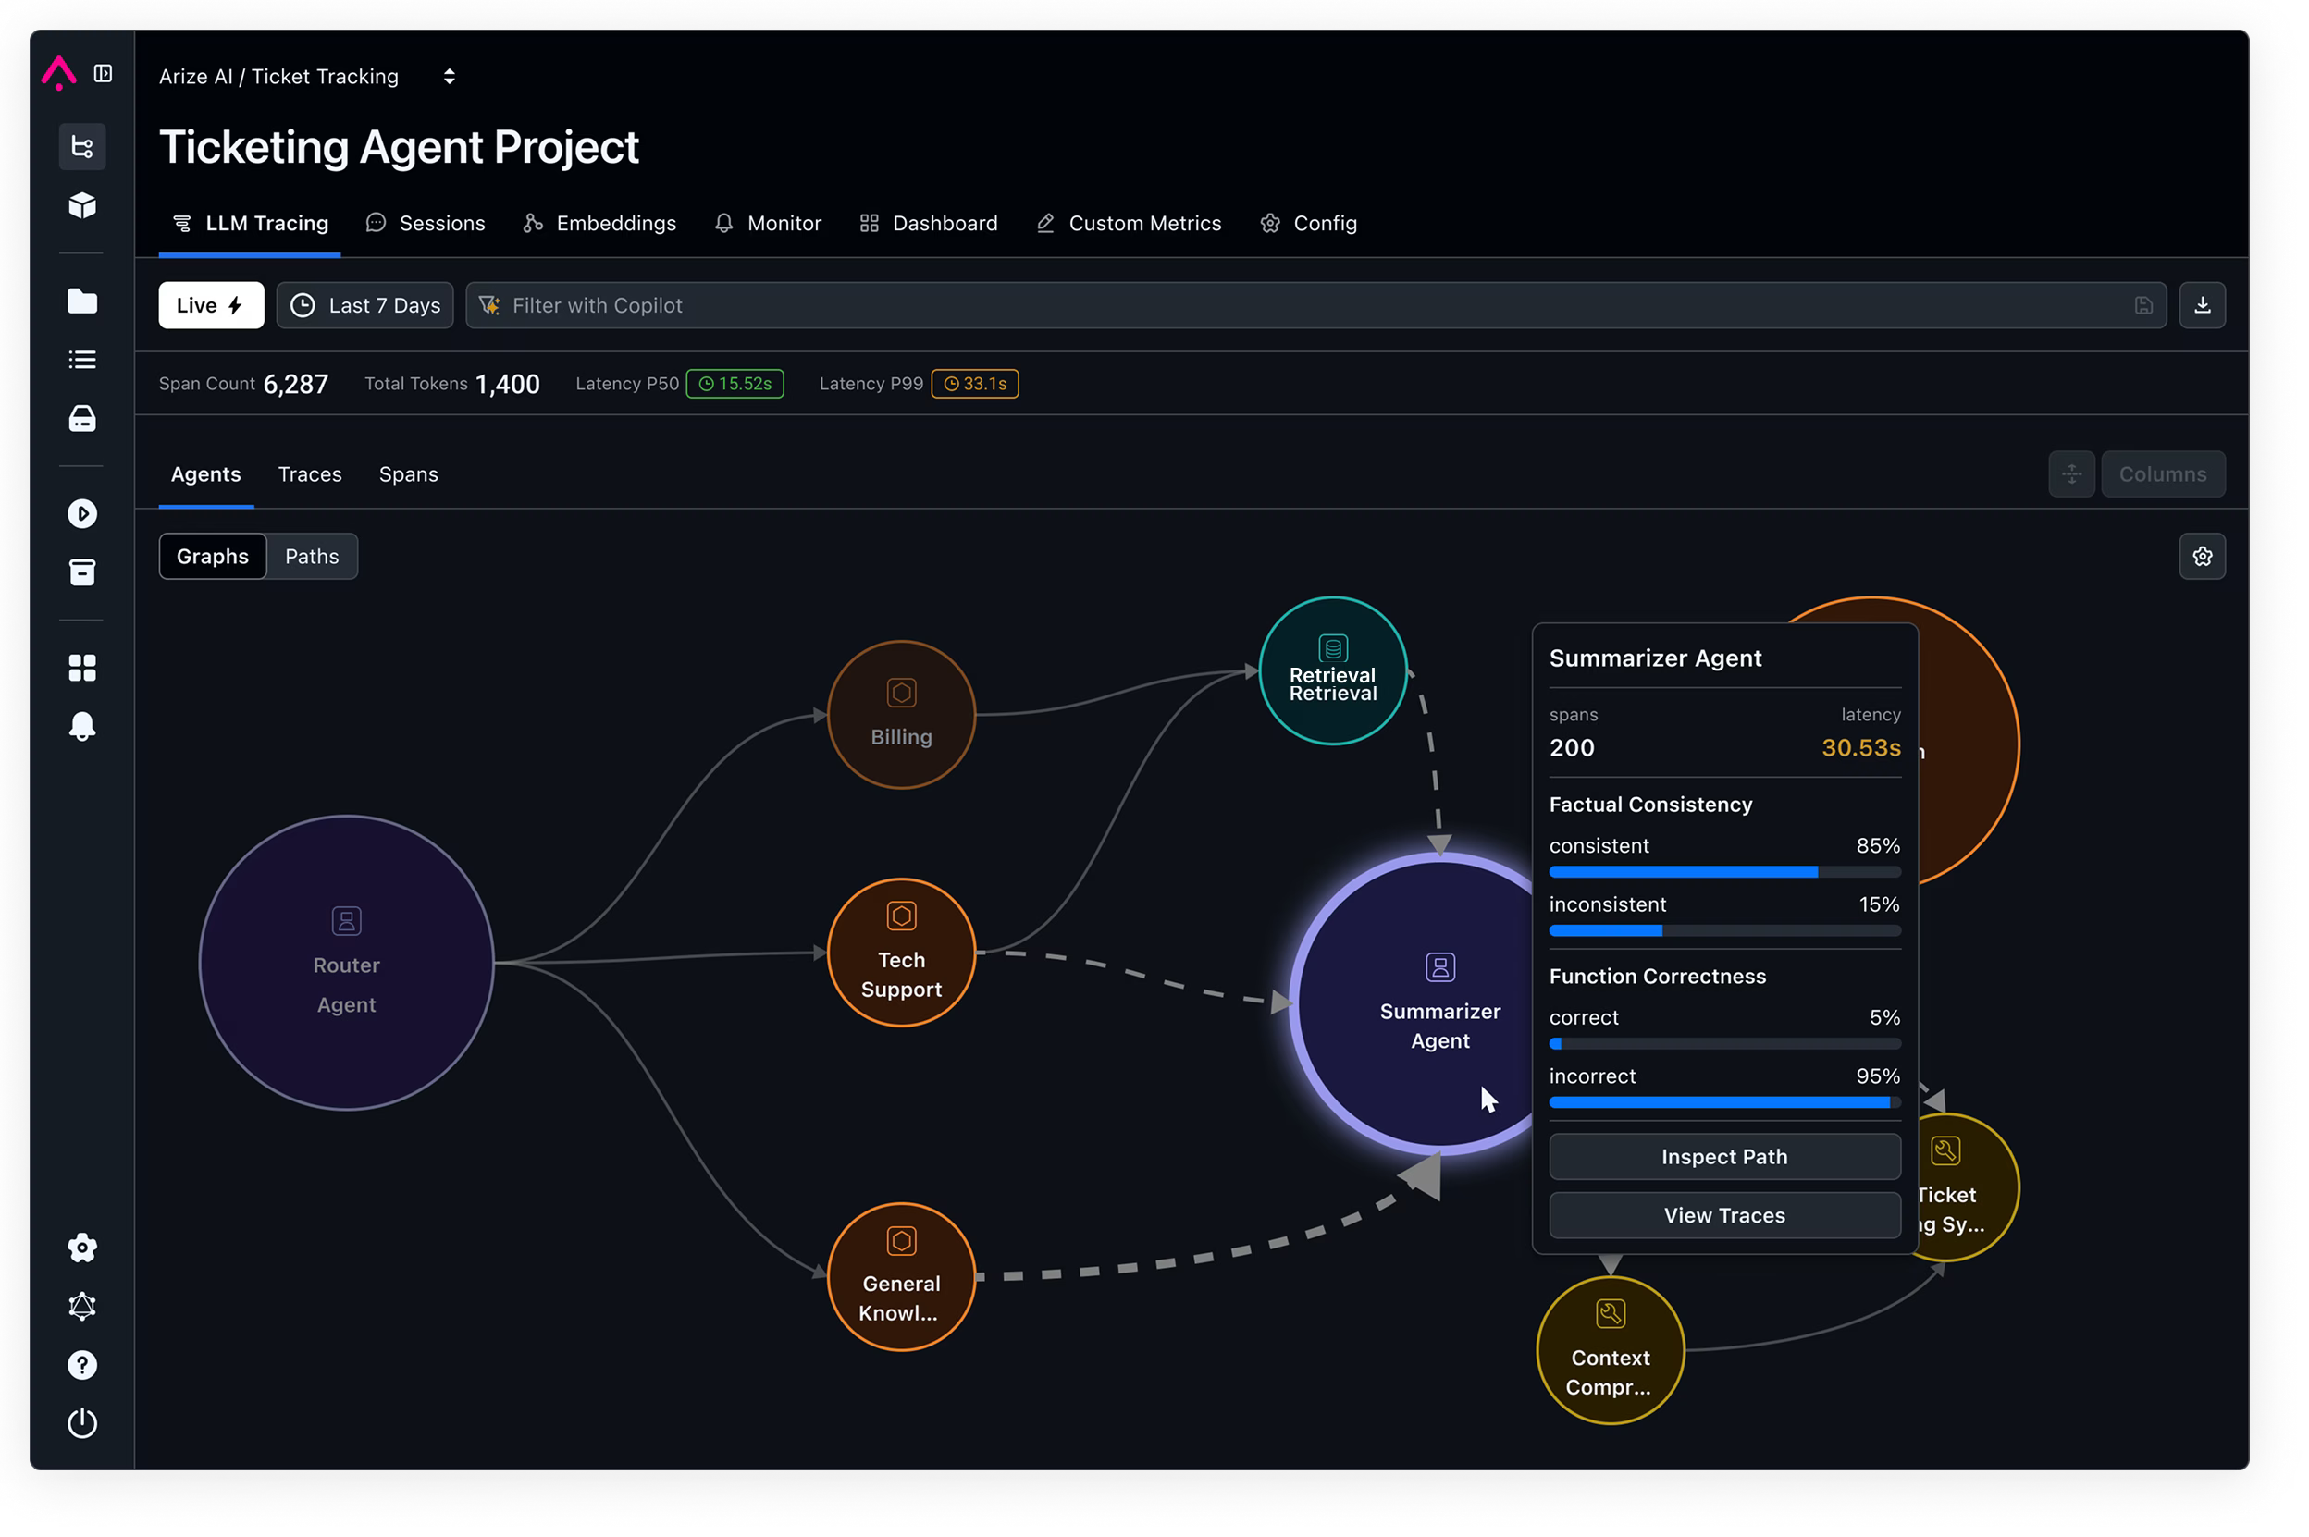Open the Columns selector
2309x1537 pixels.
coord(2162,474)
